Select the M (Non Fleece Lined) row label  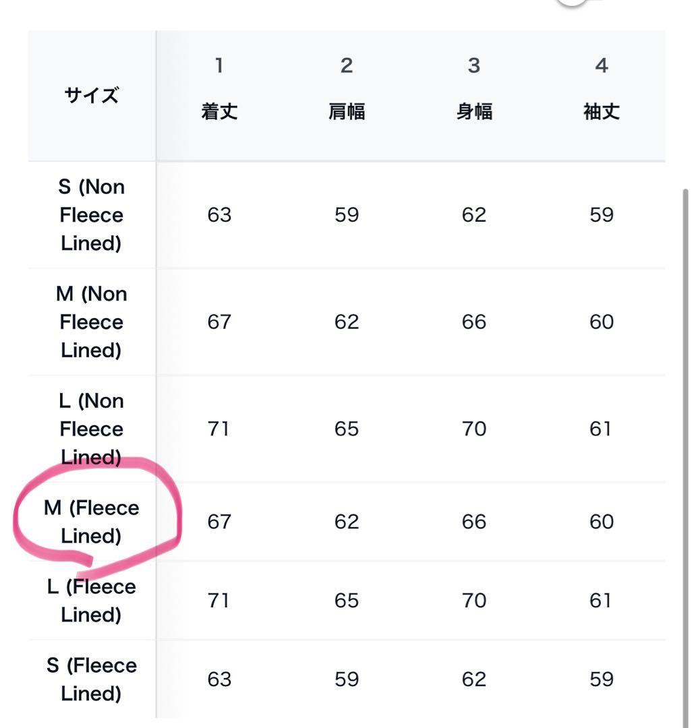[x=92, y=322]
